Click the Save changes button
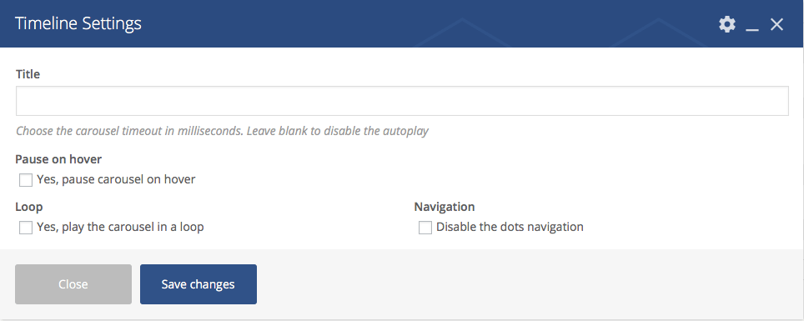The width and height of the screenshot is (804, 321). click(198, 284)
